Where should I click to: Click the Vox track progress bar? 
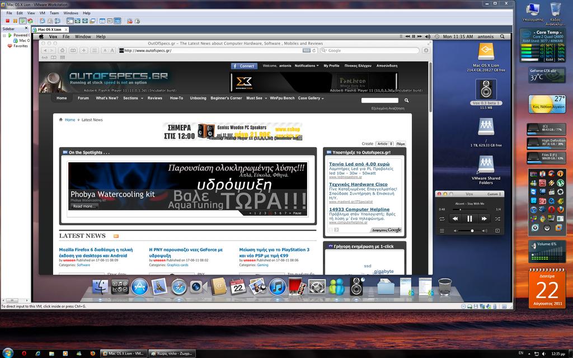click(469, 209)
